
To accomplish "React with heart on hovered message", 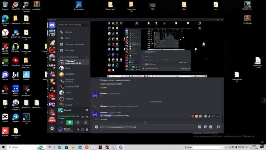I will [x=192, y=116].
